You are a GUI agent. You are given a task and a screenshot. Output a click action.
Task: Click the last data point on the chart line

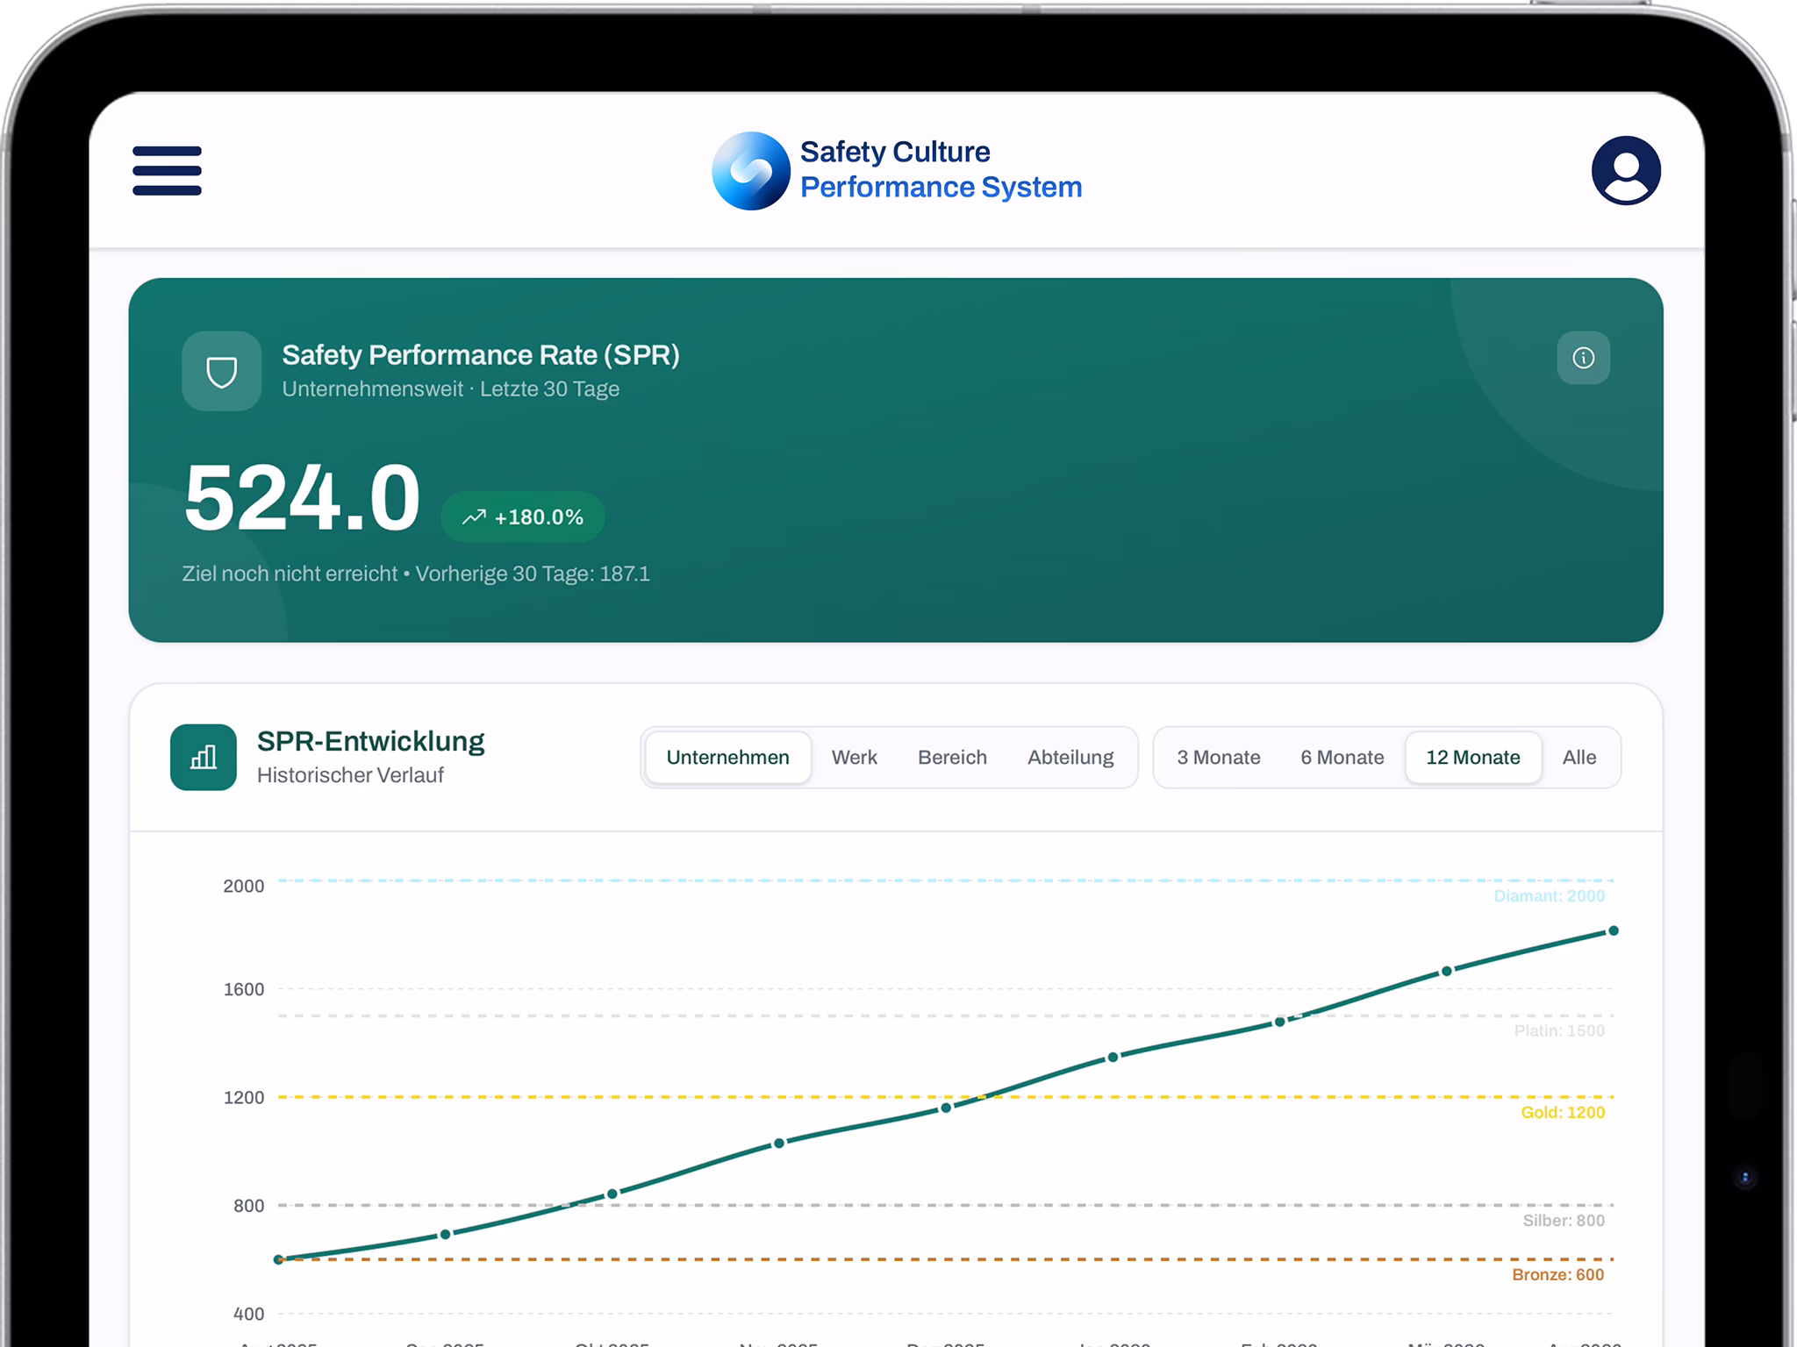point(1613,930)
